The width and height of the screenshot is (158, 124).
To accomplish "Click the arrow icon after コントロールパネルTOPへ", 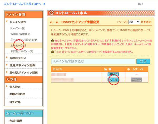I will tap(44, 4).
